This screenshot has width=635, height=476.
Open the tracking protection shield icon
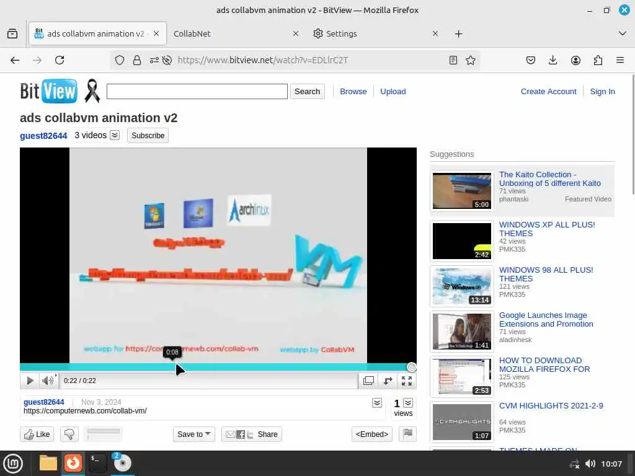[x=120, y=60]
